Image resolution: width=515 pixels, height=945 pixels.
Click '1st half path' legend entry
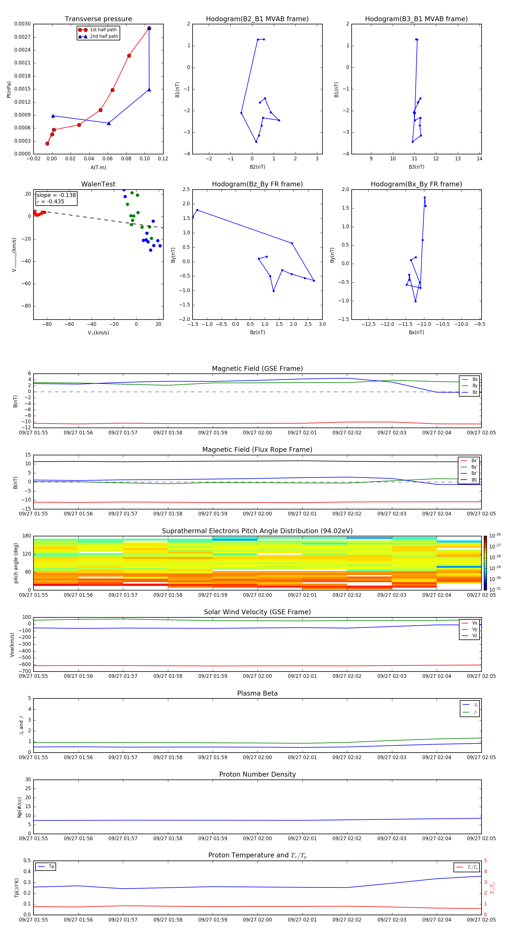point(98,30)
